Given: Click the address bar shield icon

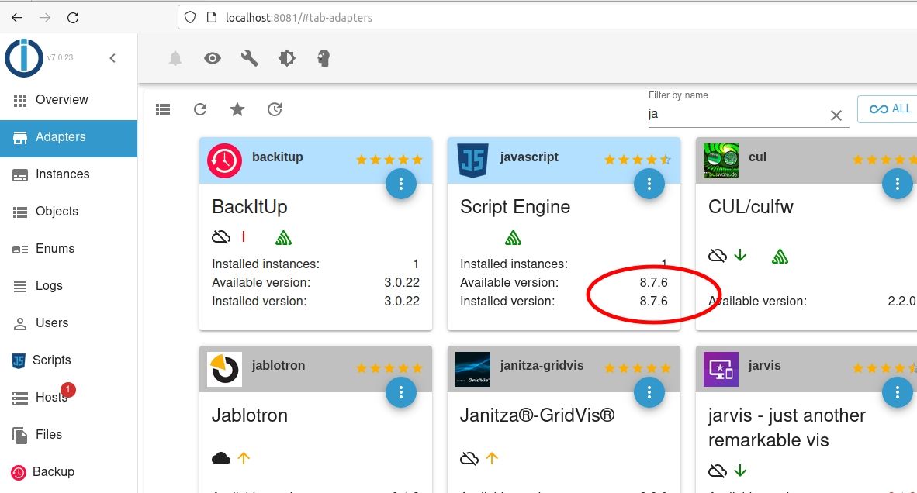Looking at the screenshot, I should coord(190,18).
